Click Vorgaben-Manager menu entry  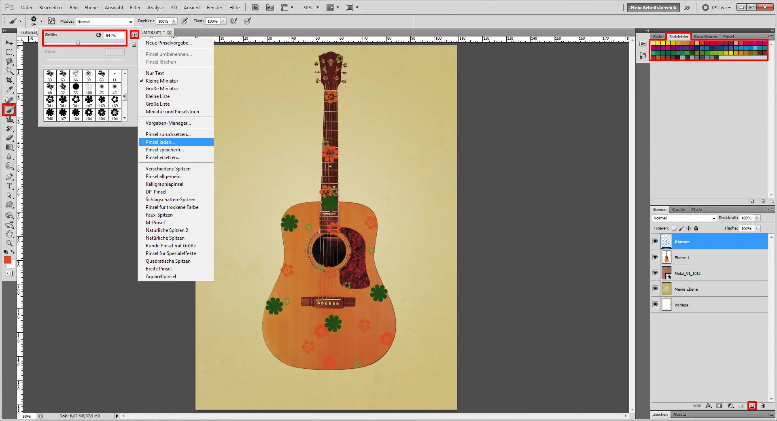tap(167, 123)
